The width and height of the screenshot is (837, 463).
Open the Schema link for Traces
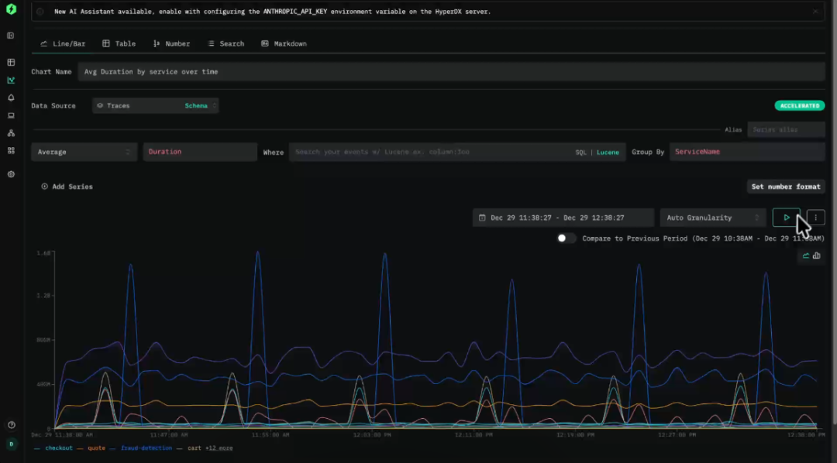click(x=196, y=105)
